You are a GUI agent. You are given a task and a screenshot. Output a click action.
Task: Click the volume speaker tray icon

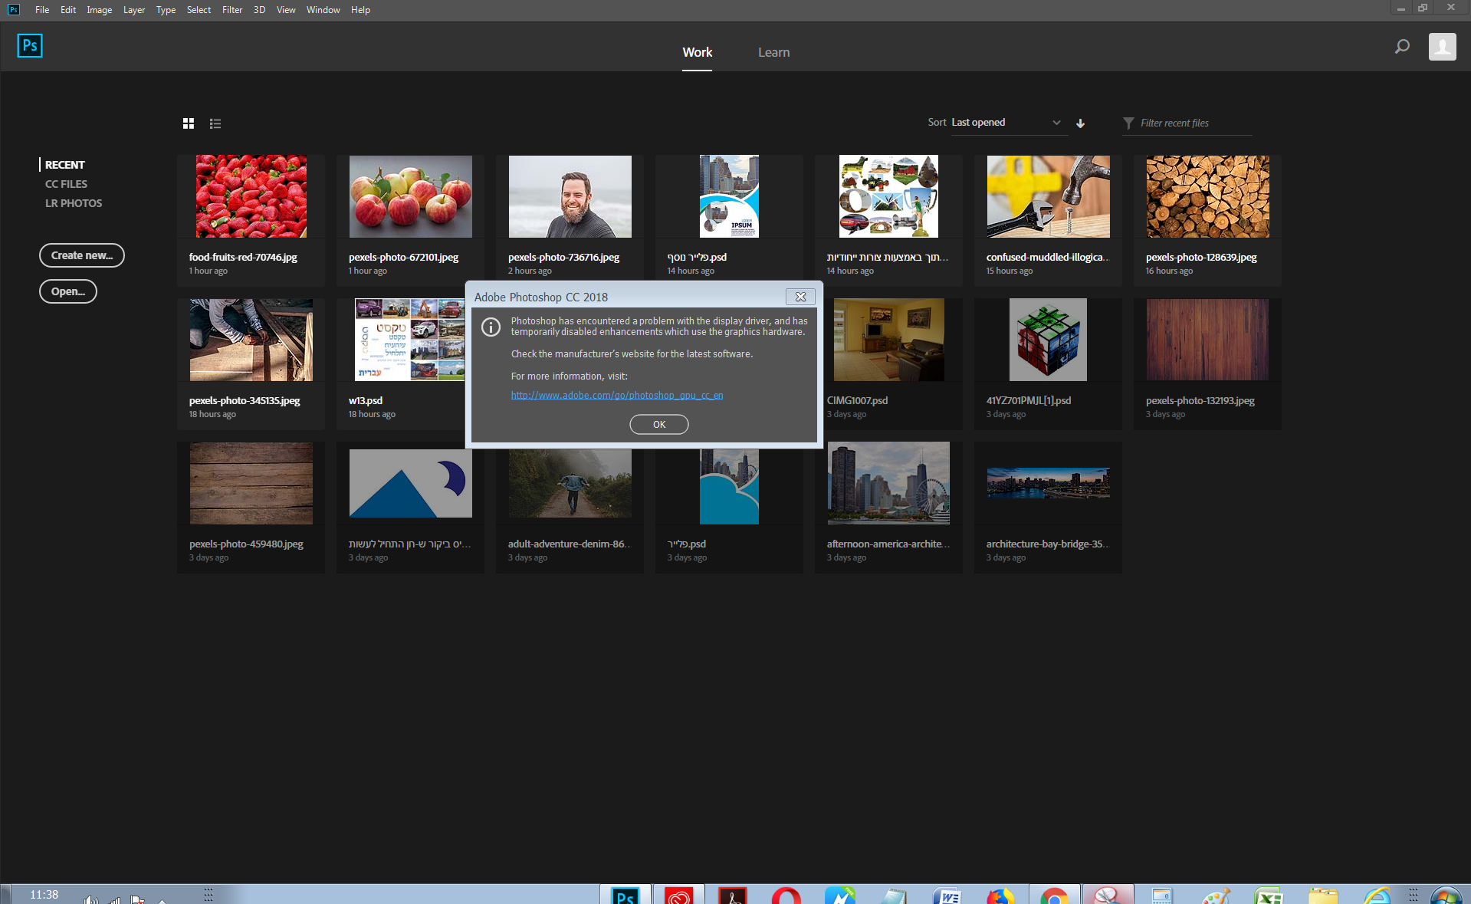coord(91,899)
